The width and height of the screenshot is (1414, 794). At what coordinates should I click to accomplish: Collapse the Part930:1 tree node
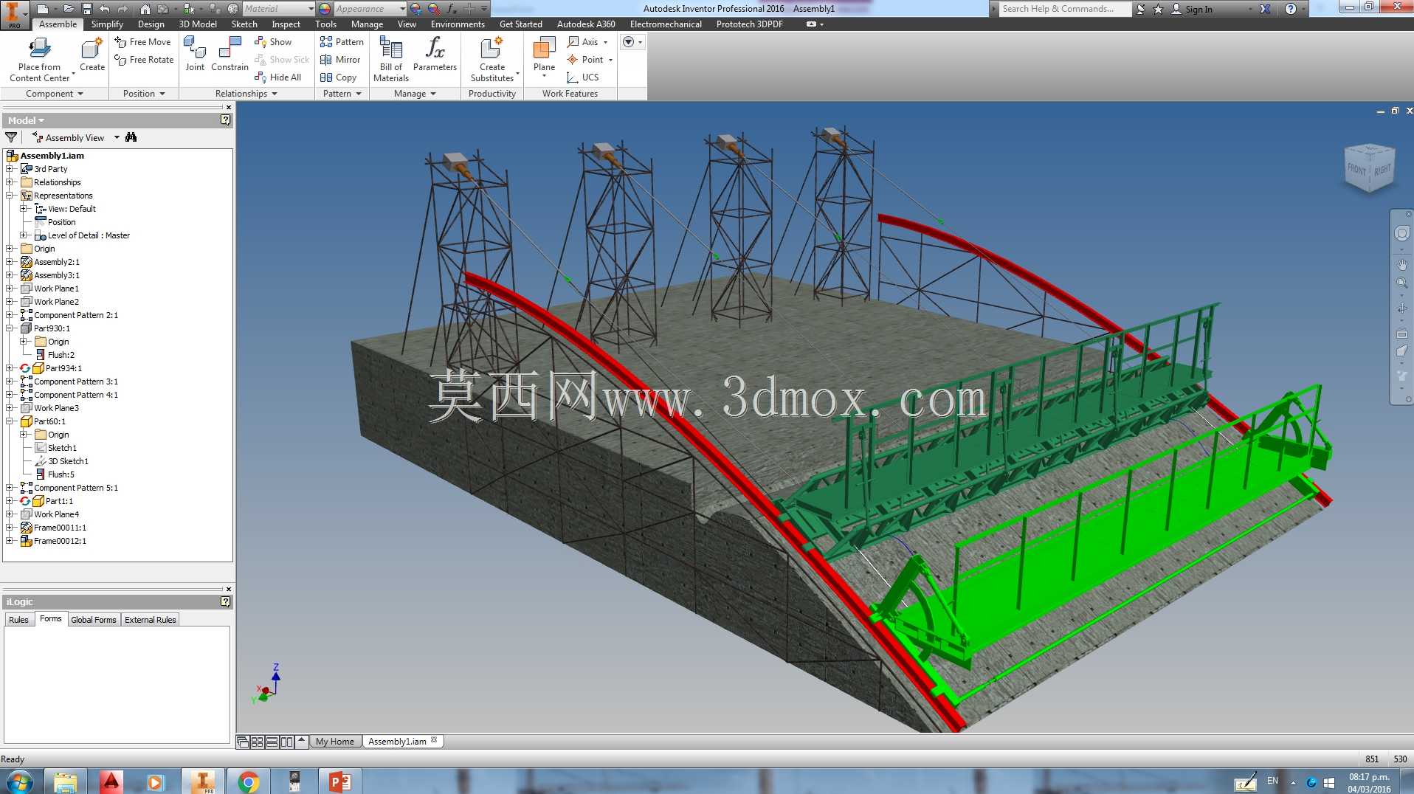pos(10,328)
